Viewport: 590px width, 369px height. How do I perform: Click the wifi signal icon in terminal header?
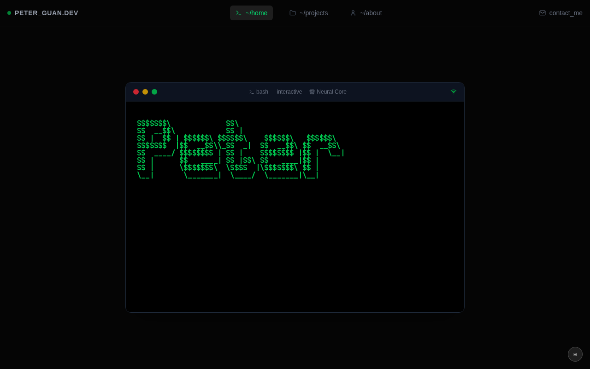click(x=454, y=92)
